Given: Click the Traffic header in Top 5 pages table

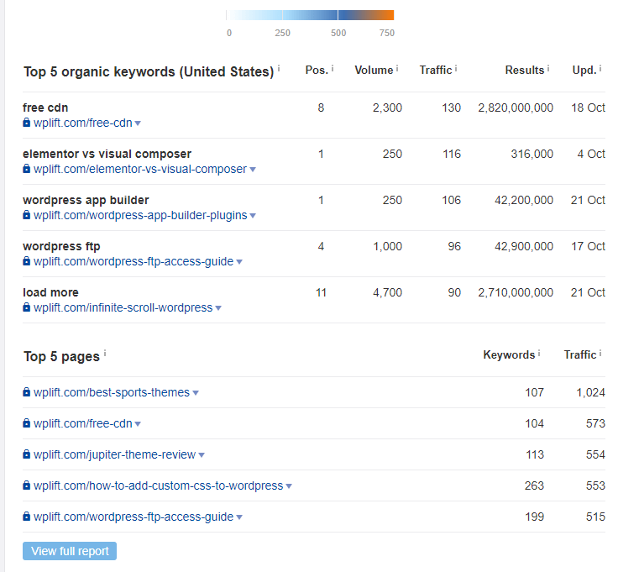Looking at the screenshot, I should tap(579, 354).
